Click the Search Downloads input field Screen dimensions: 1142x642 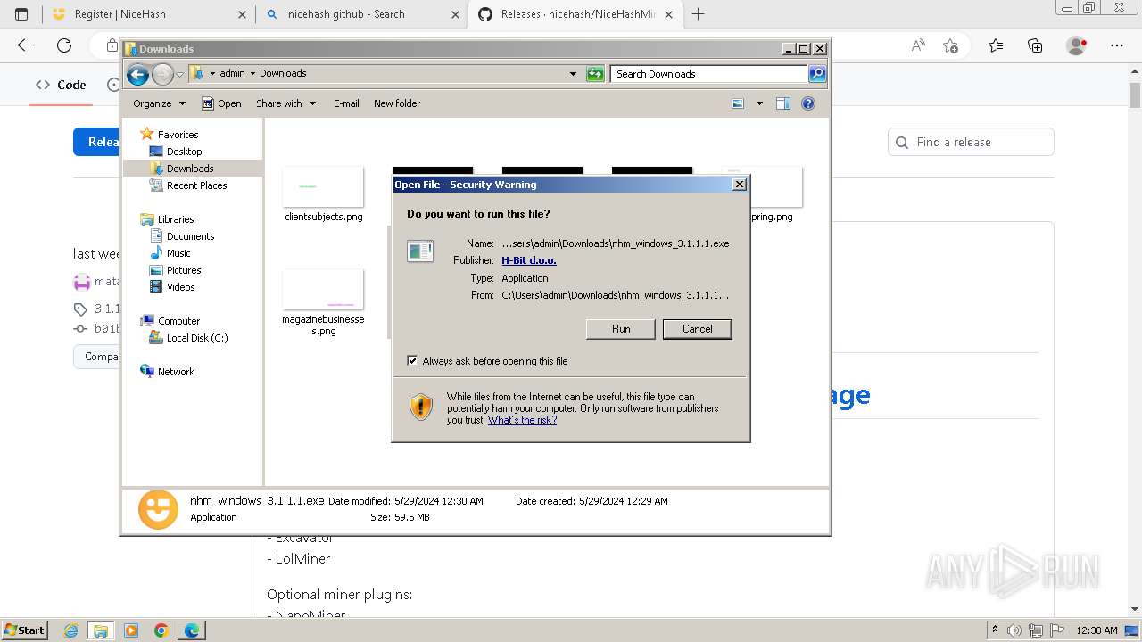pos(709,74)
